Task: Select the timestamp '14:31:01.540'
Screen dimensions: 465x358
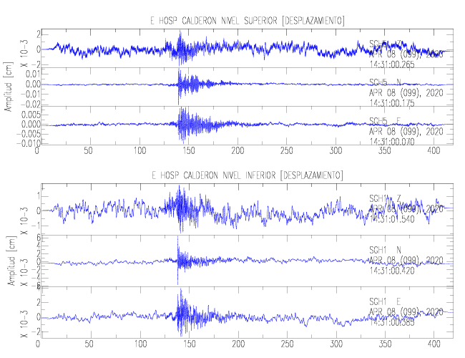Action: (x=392, y=219)
